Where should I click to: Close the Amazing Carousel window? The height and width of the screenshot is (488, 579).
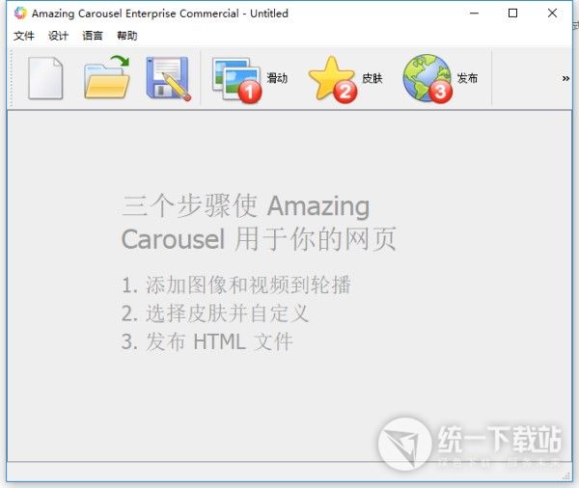552,14
